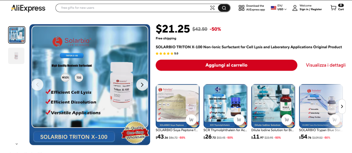Click the user account icon
The width and height of the screenshot is (352, 153).
(x=295, y=8)
